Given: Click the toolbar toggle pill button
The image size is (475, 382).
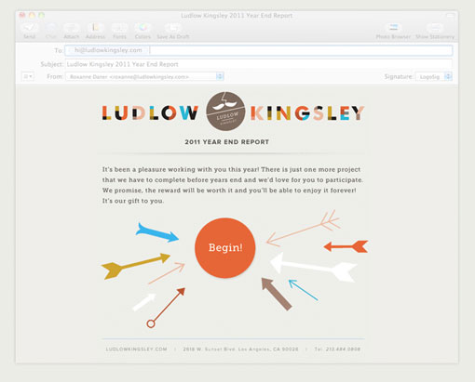Looking at the screenshot, I should [450, 15].
